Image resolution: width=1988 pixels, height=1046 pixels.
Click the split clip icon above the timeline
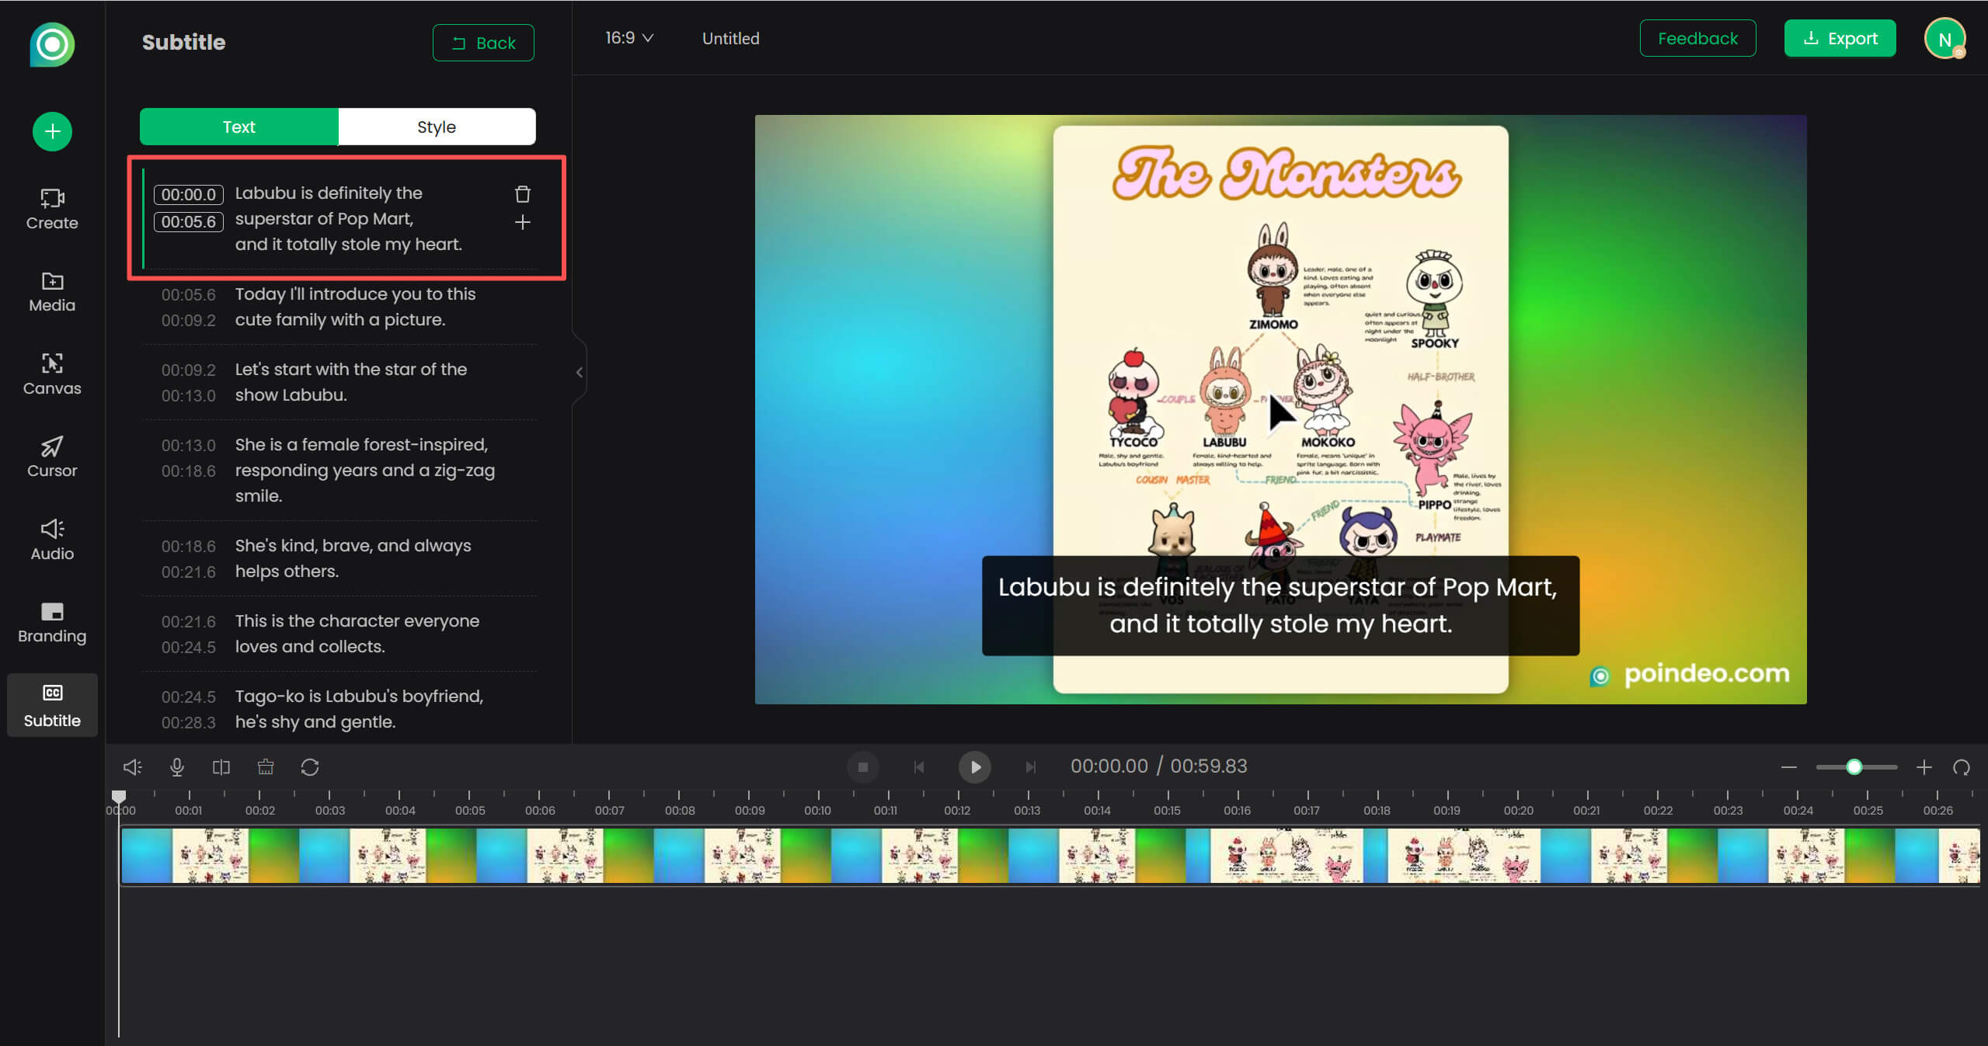221,766
